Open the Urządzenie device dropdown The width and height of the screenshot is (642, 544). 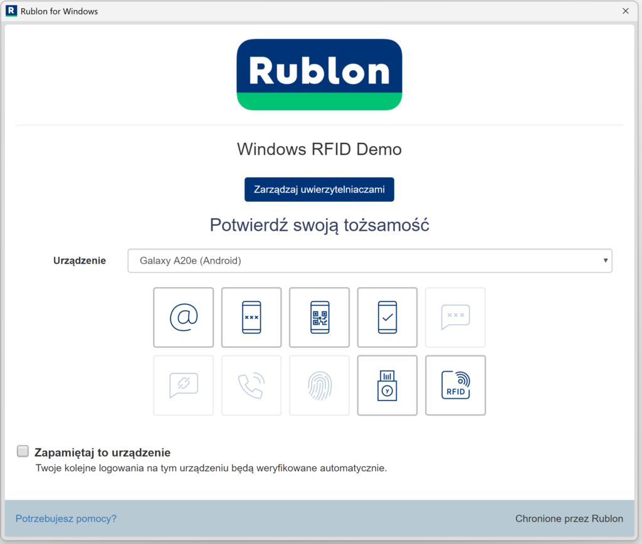(x=370, y=260)
